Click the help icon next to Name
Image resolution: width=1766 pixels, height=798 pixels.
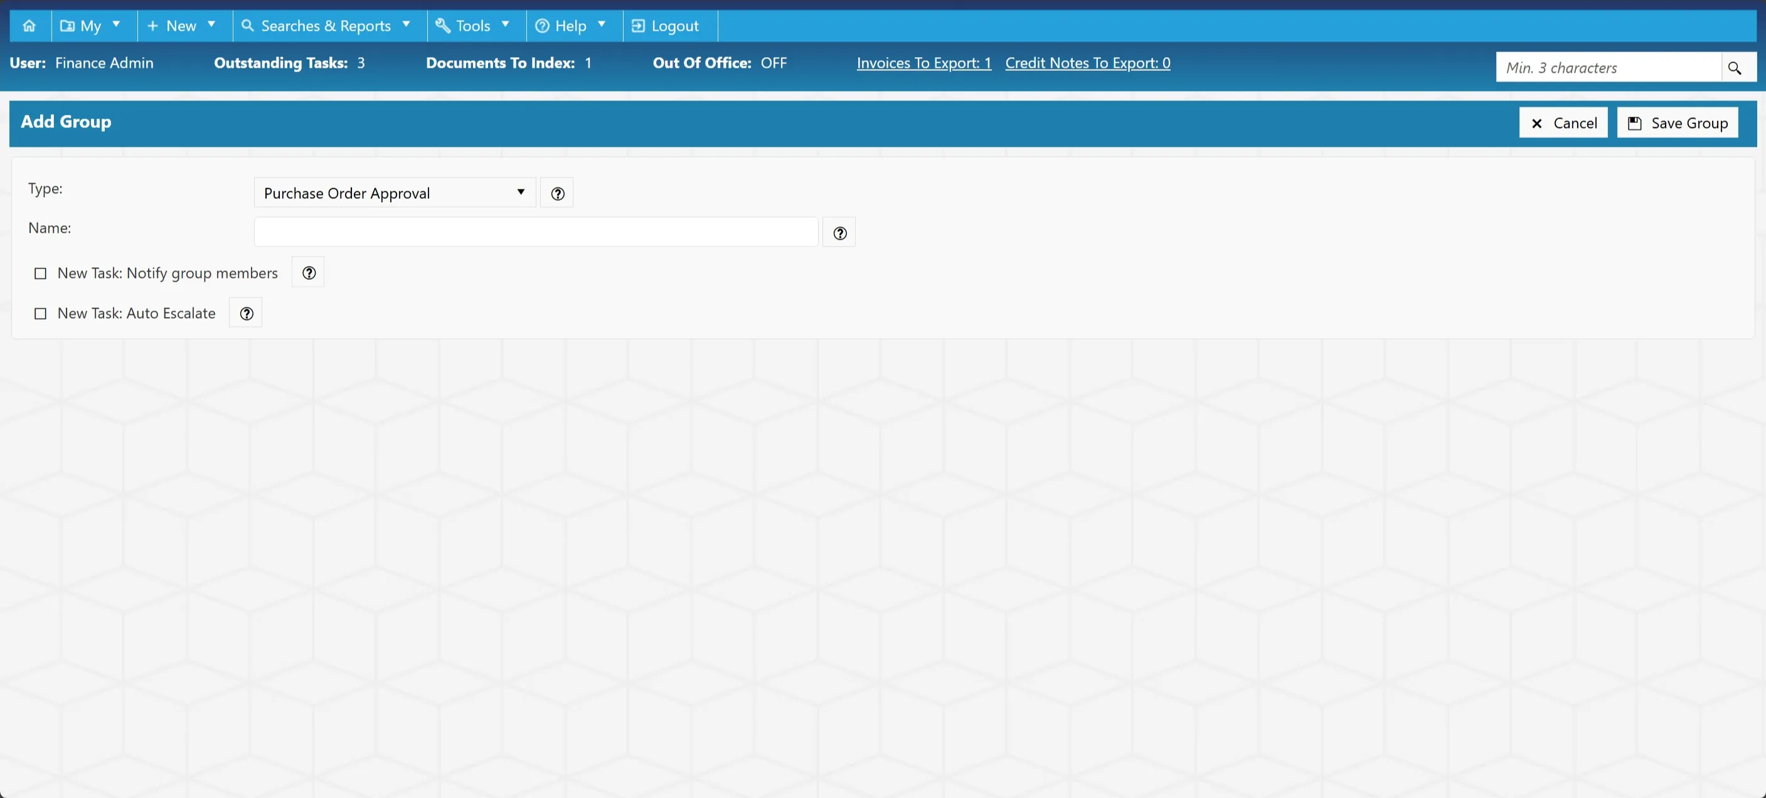(839, 233)
